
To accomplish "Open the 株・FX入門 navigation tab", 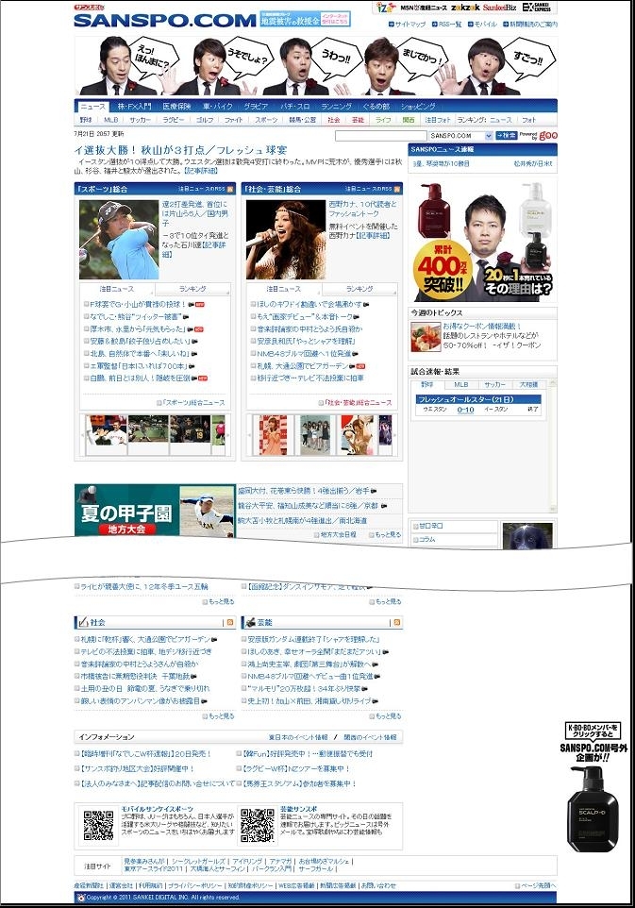I will (134, 107).
